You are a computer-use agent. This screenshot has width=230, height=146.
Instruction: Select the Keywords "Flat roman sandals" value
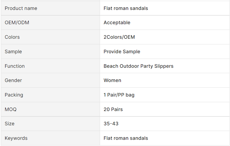126,138
